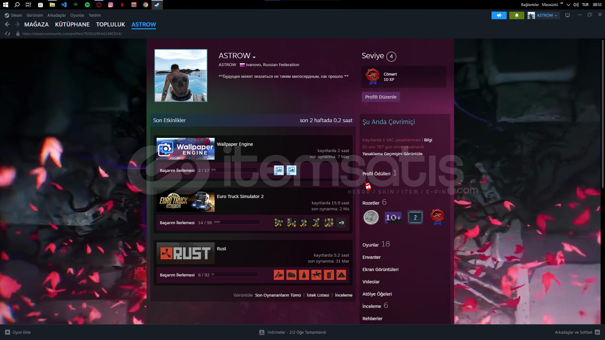Screen dimensions: 605x340
Task: Open second Wallpaper Engine achievement icon
Action: 291,170
